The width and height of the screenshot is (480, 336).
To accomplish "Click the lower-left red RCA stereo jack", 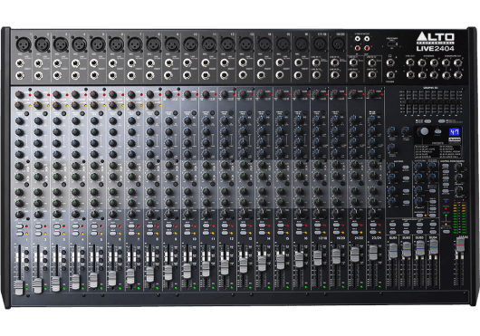I will click(x=358, y=48).
